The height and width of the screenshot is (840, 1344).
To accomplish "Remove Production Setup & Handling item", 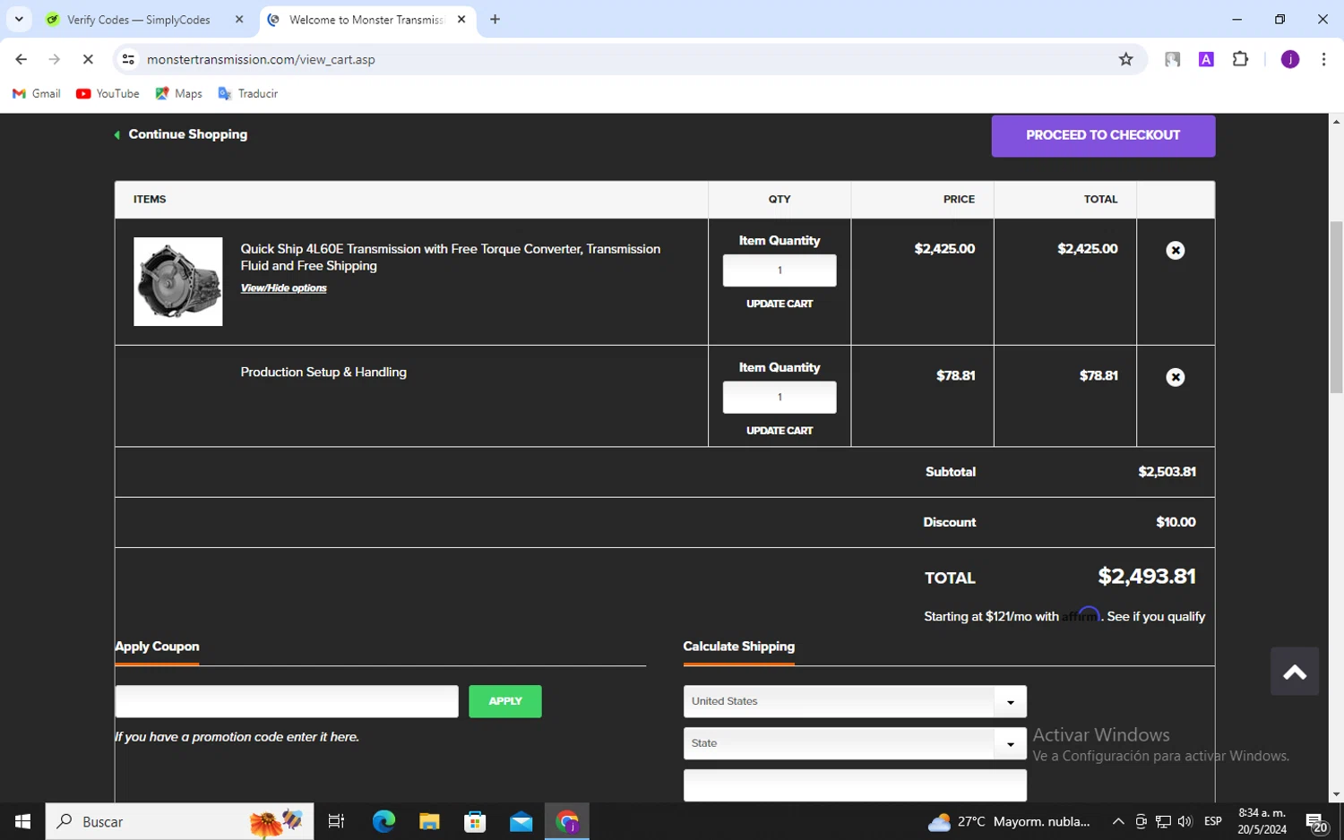I will pyautogui.click(x=1175, y=378).
